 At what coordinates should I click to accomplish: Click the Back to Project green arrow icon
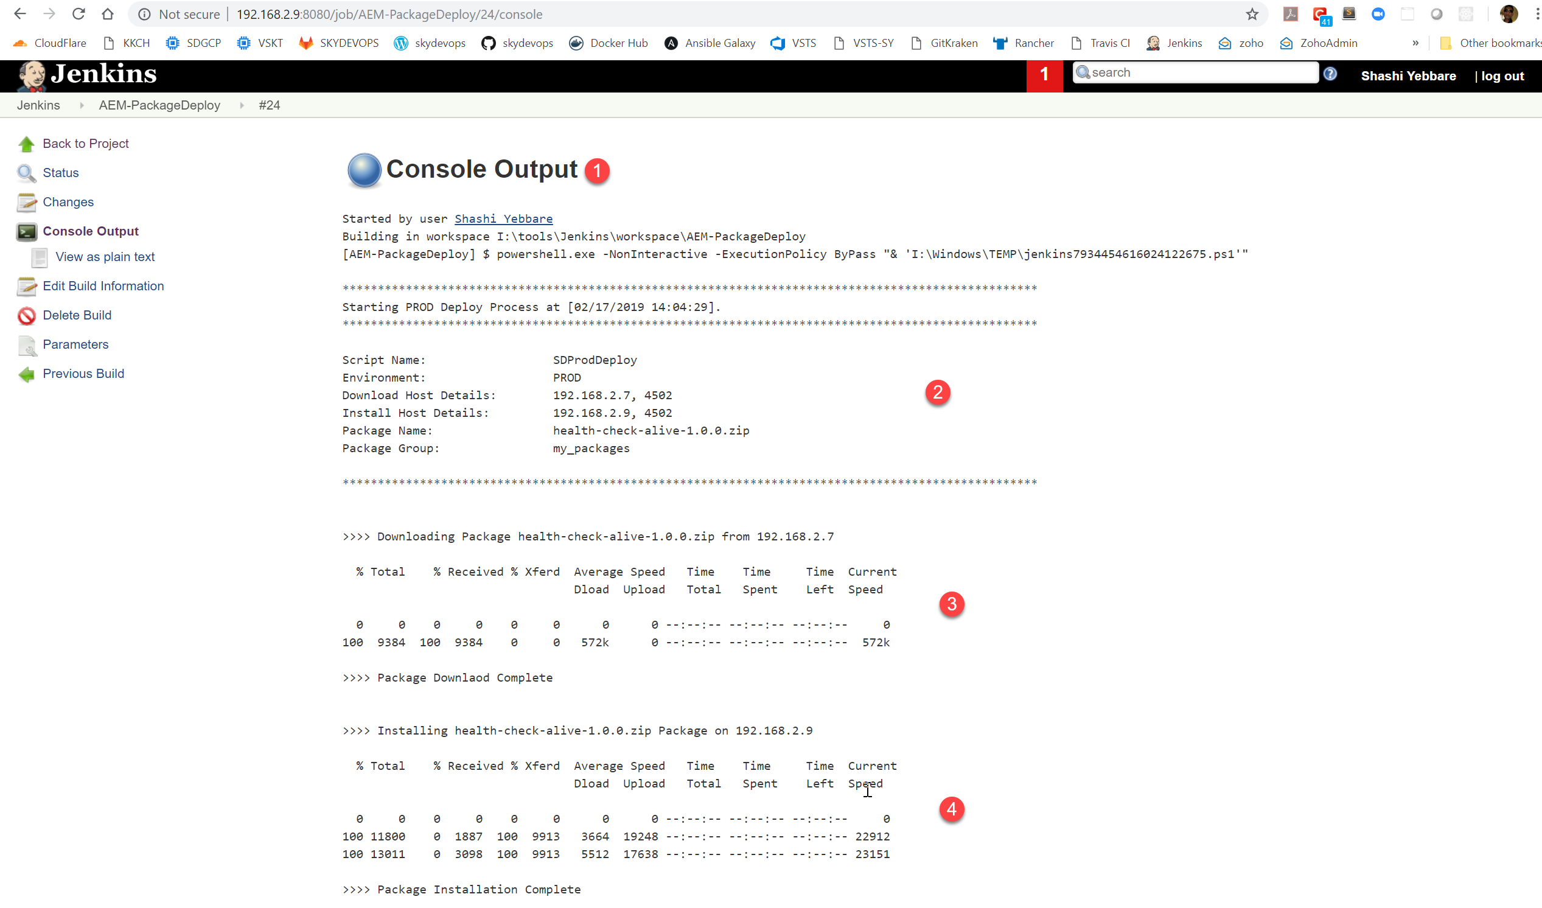(26, 144)
